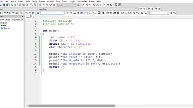This screenshot has width=193, height=108.
Task: Open the Help menu
Action: (99, 1)
